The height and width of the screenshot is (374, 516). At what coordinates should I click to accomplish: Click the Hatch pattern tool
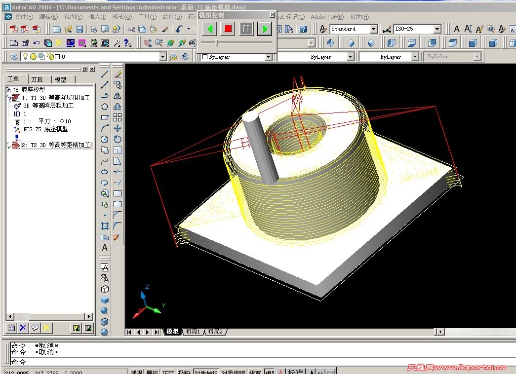(105, 226)
